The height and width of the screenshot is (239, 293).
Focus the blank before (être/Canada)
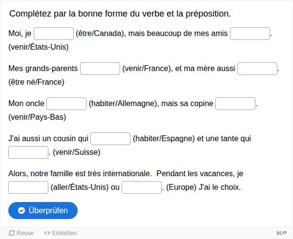(54, 34)
